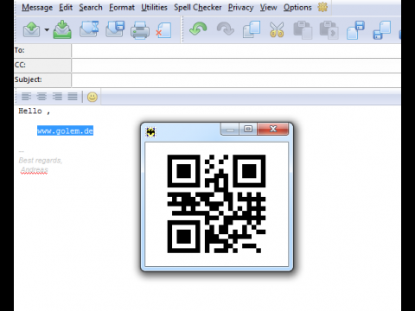Image resolution: width=415 pixels, height=311 pixels.
Task: Justify text alignment
Action: pyautogui.click(x=73, y=97)
